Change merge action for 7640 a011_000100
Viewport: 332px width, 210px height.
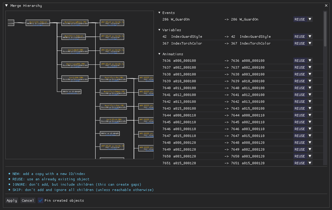click(x=303, y=88)
